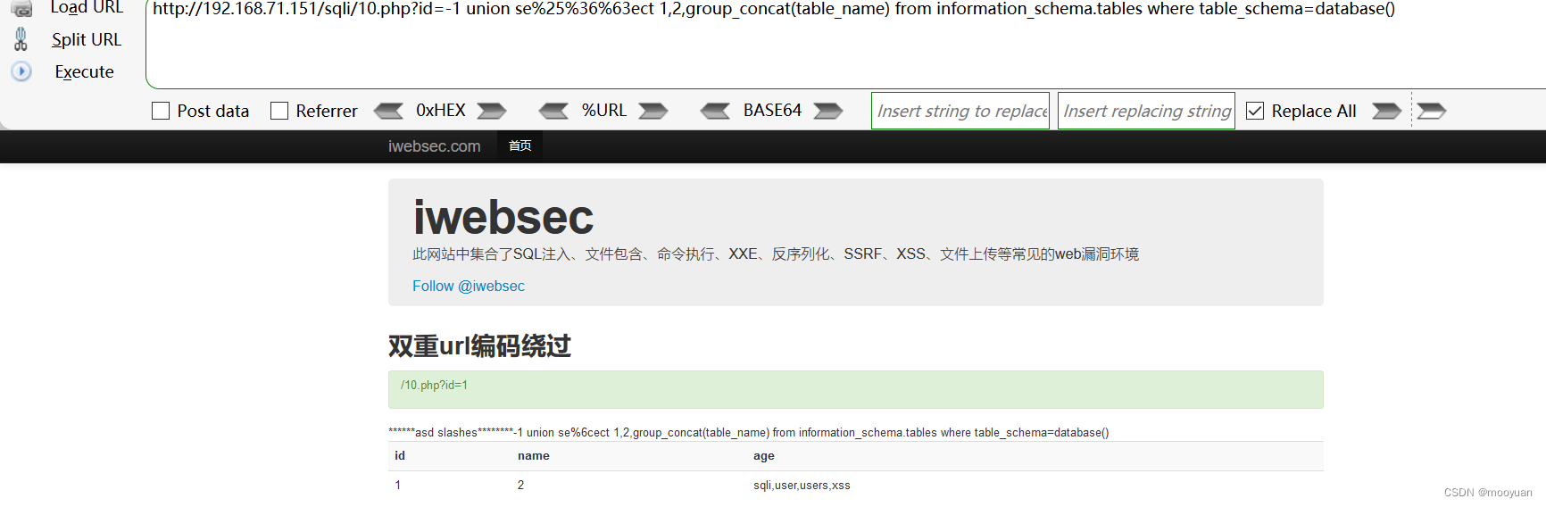Screen dimensions: 1546x507
Task: Click the right arrow beside 0xHEX
Action: point(492,111)
